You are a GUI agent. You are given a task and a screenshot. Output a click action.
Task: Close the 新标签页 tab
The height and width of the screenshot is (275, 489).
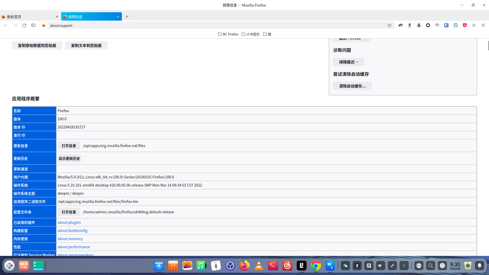pyautogui.click(x=57, y=17)
